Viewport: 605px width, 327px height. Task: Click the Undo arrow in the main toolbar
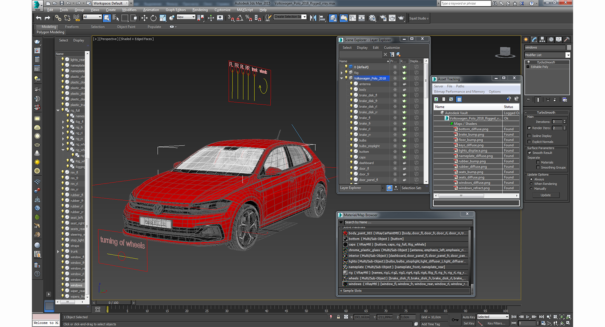click(x=38, y=18)
